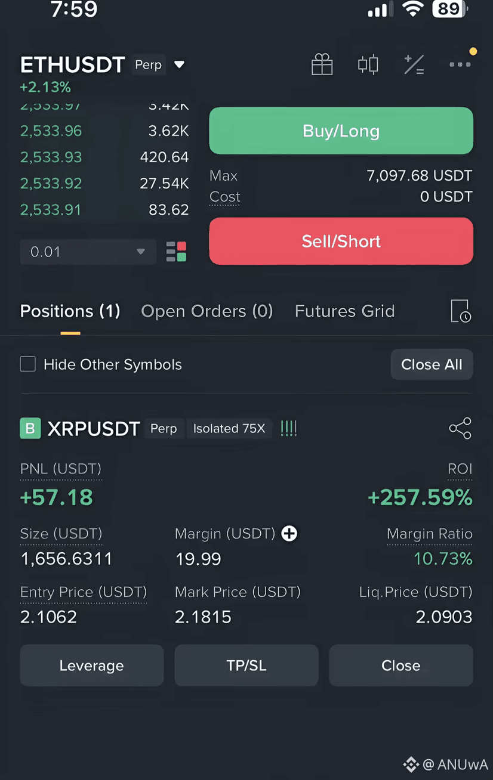The image size is (493, 780).
Task: Tap the green ADL indicator bars
Action: (288, 428)
